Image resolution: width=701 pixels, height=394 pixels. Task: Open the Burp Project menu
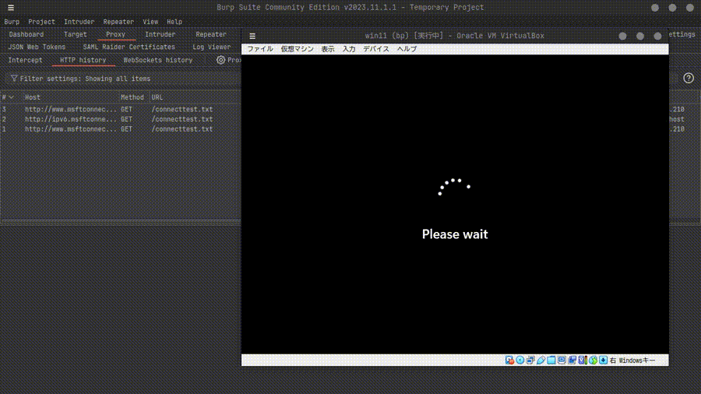click(41, 22)
